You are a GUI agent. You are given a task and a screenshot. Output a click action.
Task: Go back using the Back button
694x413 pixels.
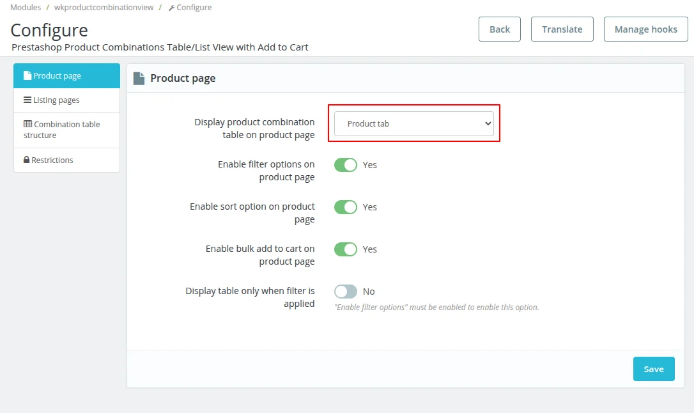499,29
